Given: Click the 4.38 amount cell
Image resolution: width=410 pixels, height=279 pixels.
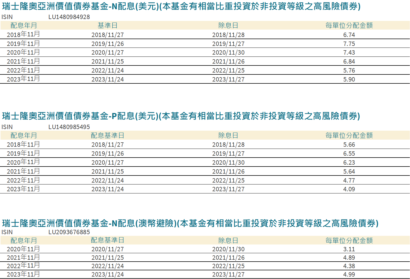Looking at the screenshot, I should coord(349,266).
